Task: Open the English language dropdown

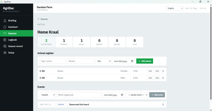Action: (175, 8)
